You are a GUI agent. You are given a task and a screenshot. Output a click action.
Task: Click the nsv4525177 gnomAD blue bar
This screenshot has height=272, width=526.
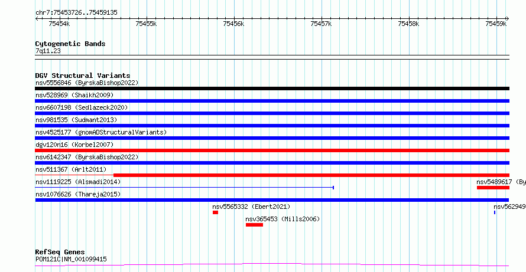[272, 138]
